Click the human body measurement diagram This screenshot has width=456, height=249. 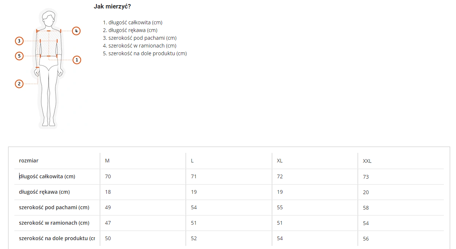coord(48,68)
